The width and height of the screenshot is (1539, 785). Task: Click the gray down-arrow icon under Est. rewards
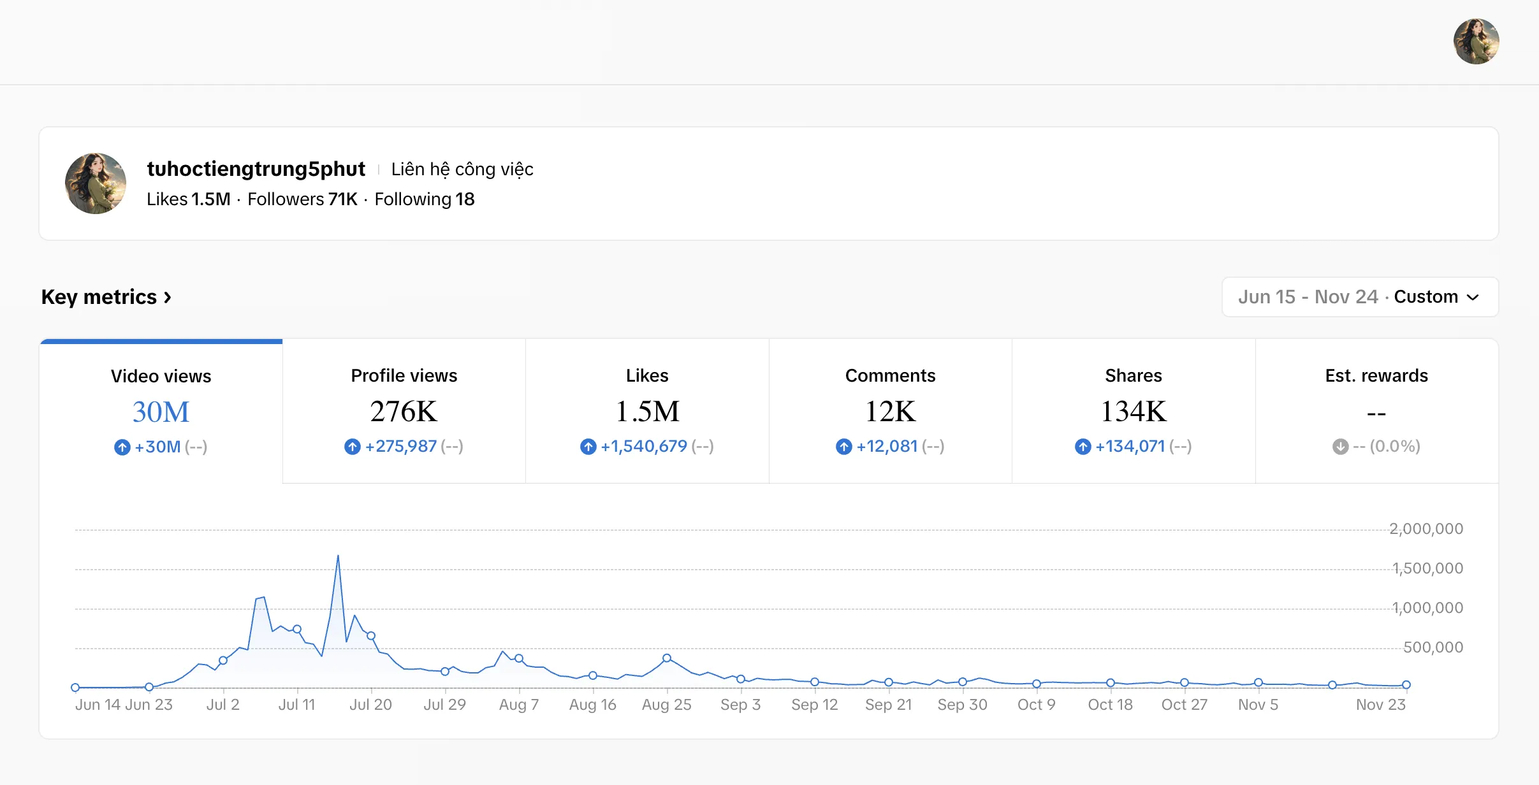[x=1341, y=447]
